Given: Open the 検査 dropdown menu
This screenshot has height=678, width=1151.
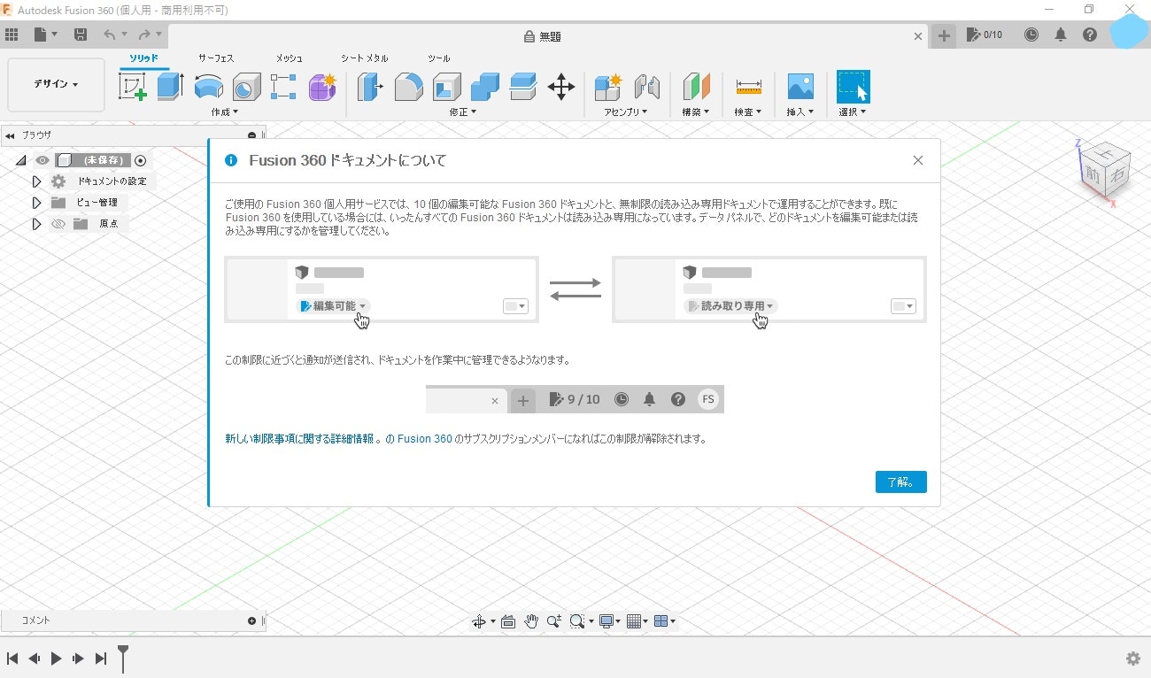Looking at the screenshot, I should (748, 112).
